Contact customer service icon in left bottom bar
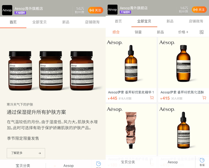209x168 pixels. point(99,164)
